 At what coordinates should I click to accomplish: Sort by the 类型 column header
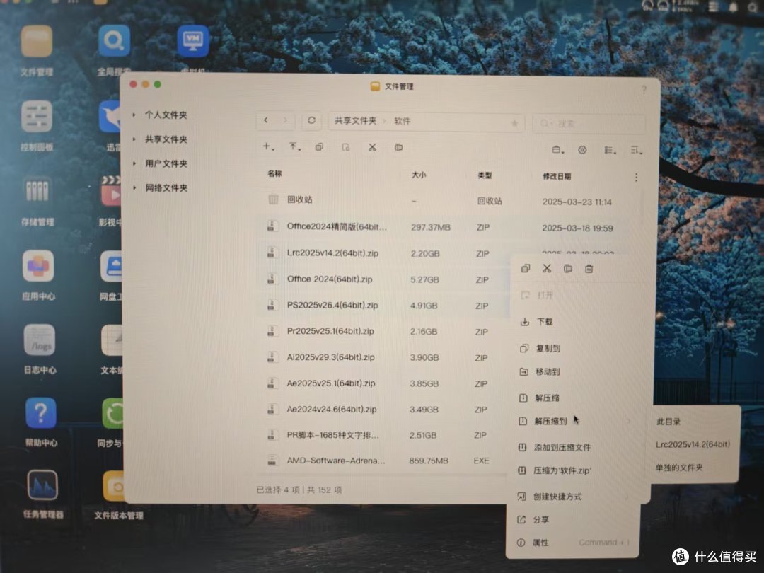tap(485, 175)
